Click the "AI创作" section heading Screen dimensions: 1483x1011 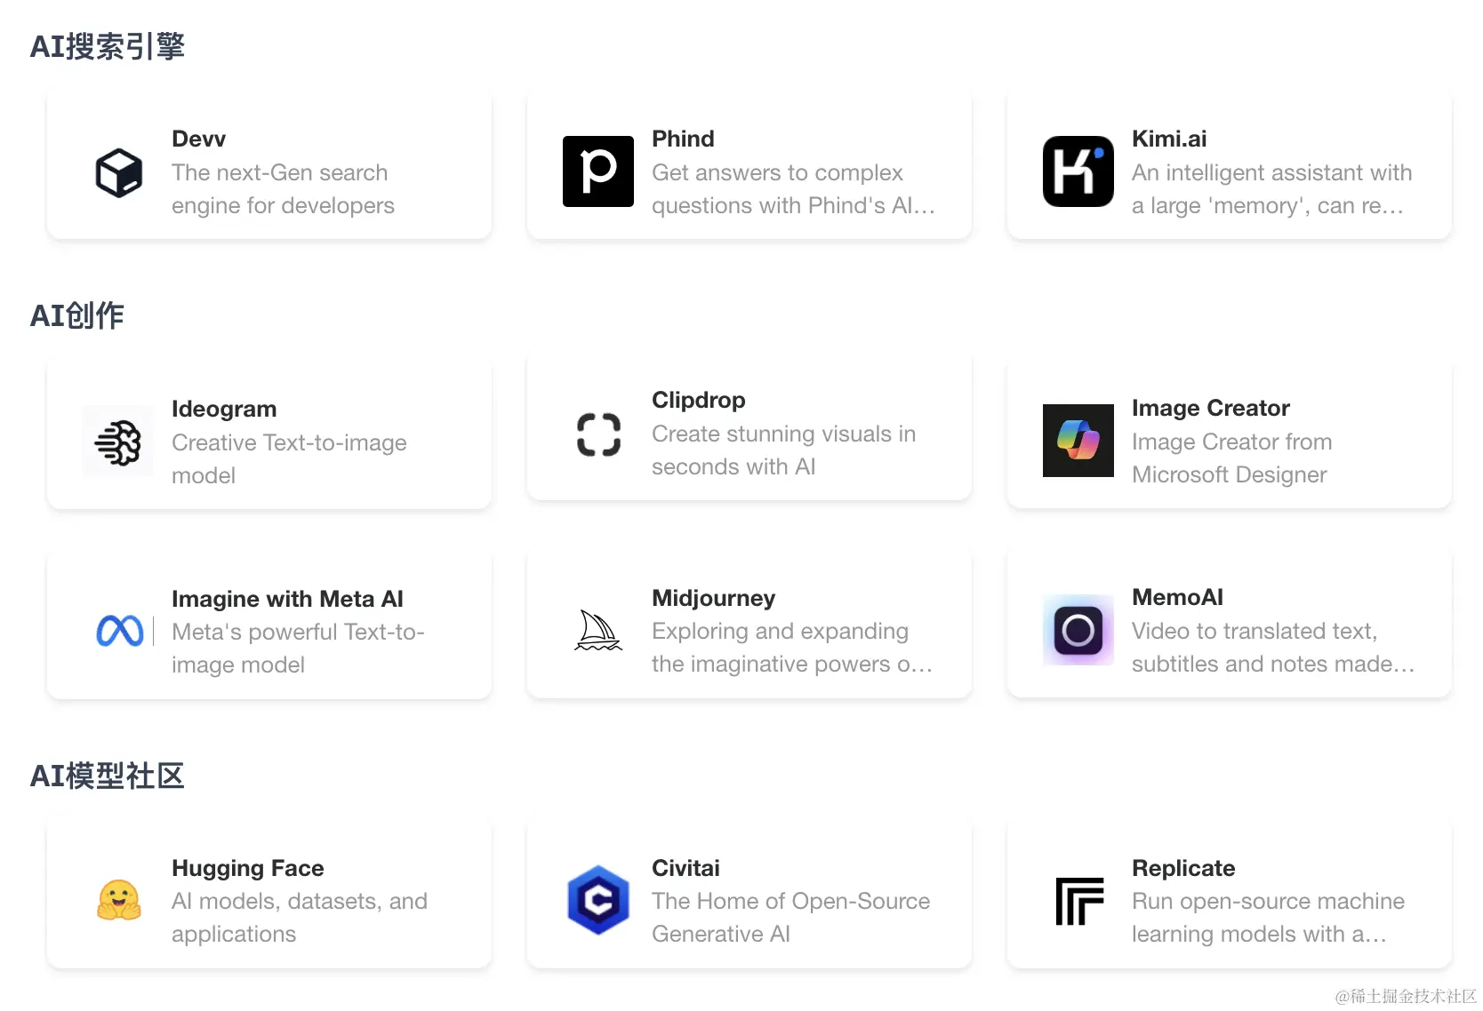(x=76, y=315)
